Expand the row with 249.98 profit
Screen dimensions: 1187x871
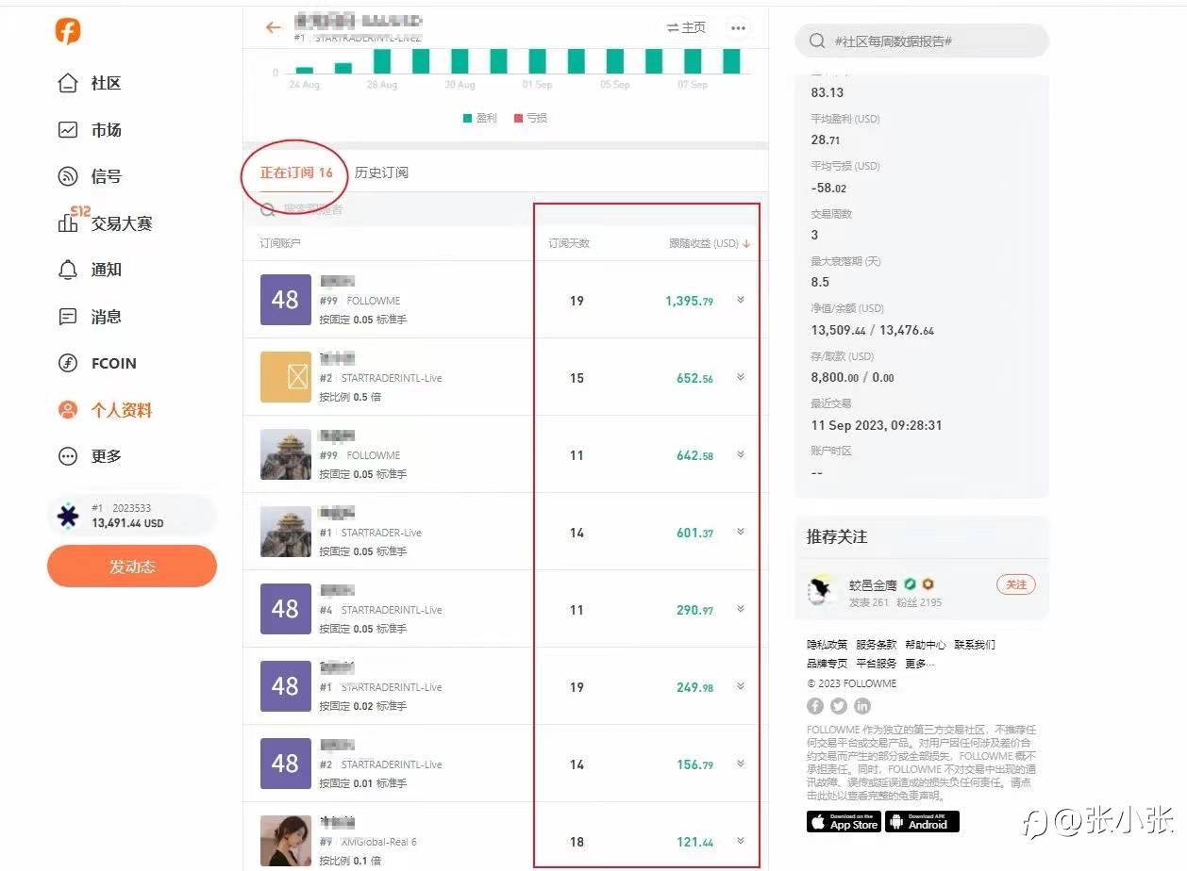tap(741, 687)
